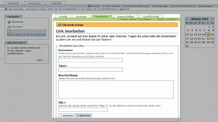The image size is (218, 122).
Task: Click the samson user icon
Action: 89,6
